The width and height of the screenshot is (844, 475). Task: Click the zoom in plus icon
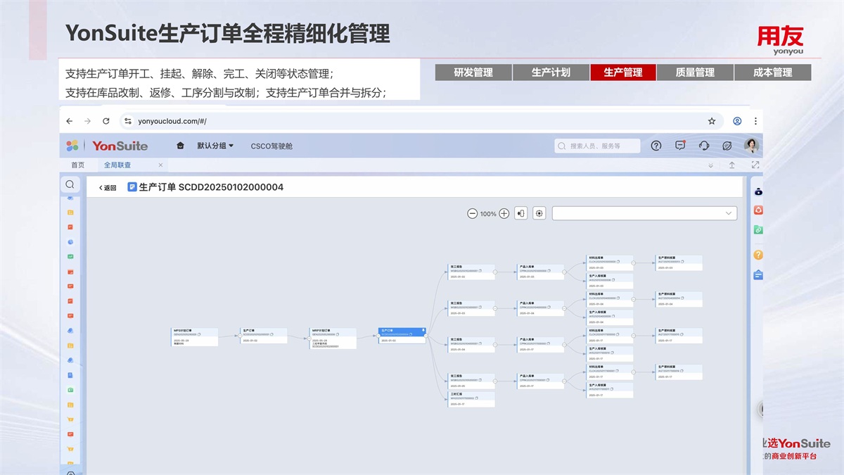504,213
